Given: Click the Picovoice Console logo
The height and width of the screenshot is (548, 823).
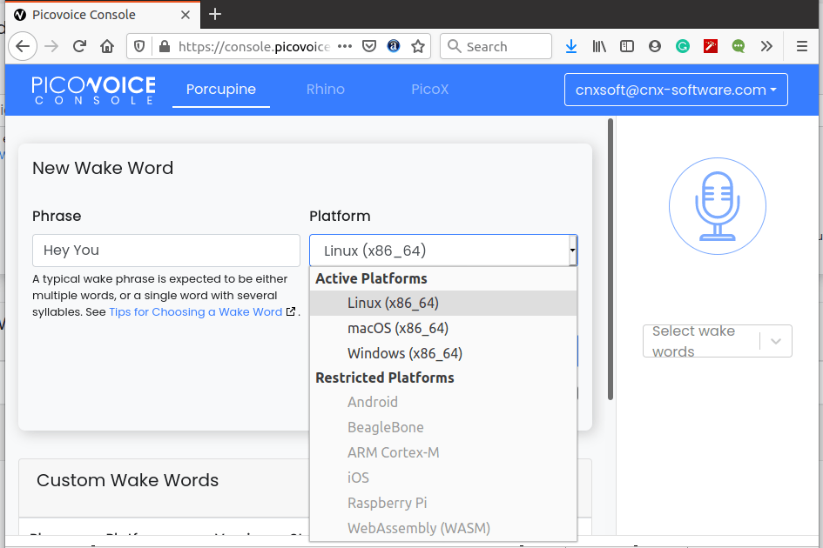Looking at the screenshot, I should pyautogui.click(x=93, y=90).
